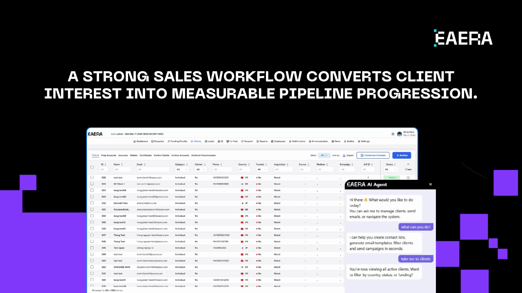The image size is (522, 293).
Task: Check the hung test64 row checkbox
Action: click(92, 190)
